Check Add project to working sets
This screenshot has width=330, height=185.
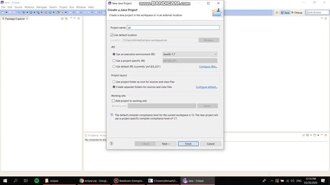tap(113, 101)
